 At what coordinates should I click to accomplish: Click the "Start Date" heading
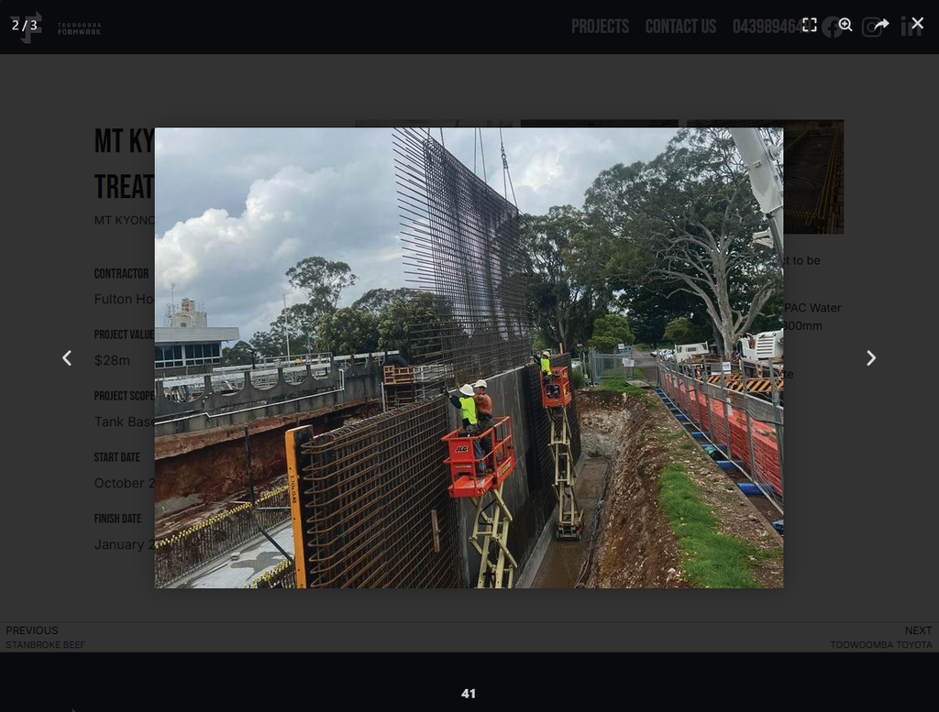tap(117, 457)
